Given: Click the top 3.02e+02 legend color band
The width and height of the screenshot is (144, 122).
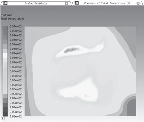Looking at the screenshot, I should [x=5, y=28].
